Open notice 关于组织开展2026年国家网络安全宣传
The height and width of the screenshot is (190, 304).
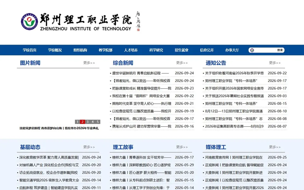pos(234,88)
